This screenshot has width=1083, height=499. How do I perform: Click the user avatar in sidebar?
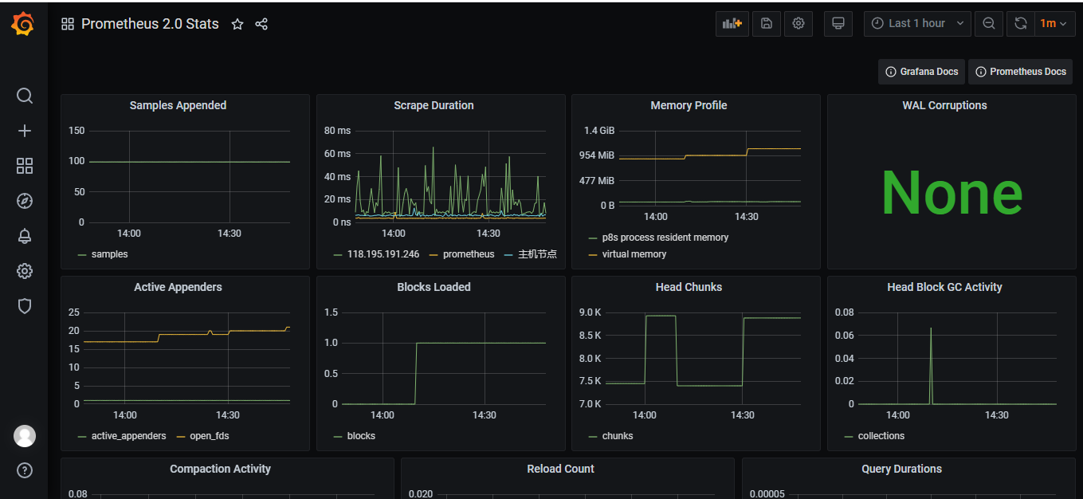point(25,436)
